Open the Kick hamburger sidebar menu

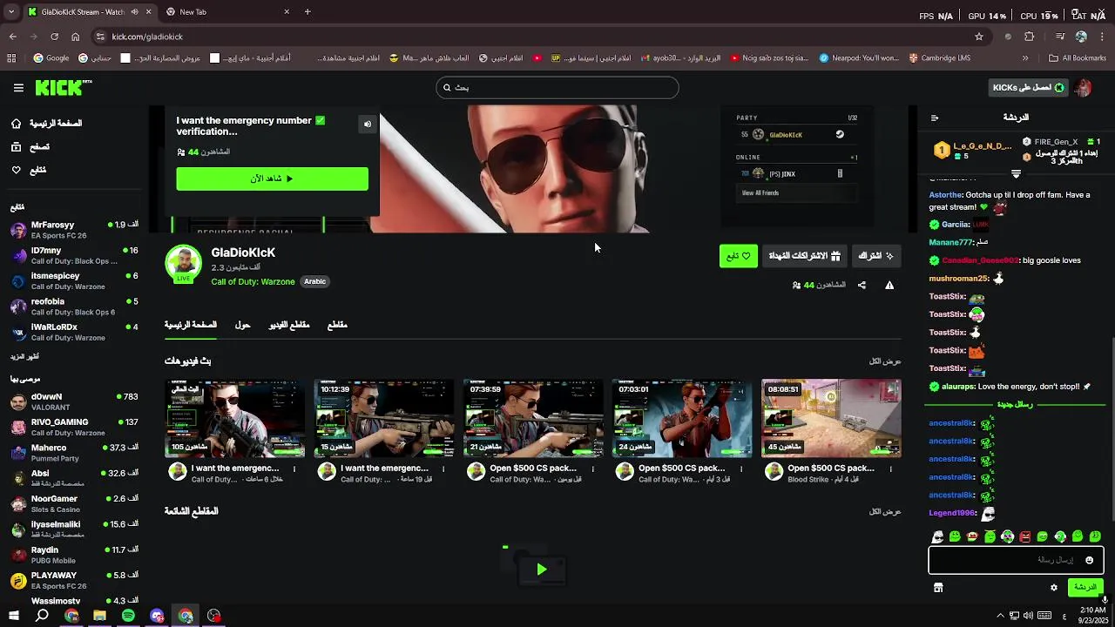tap(18, 88)
